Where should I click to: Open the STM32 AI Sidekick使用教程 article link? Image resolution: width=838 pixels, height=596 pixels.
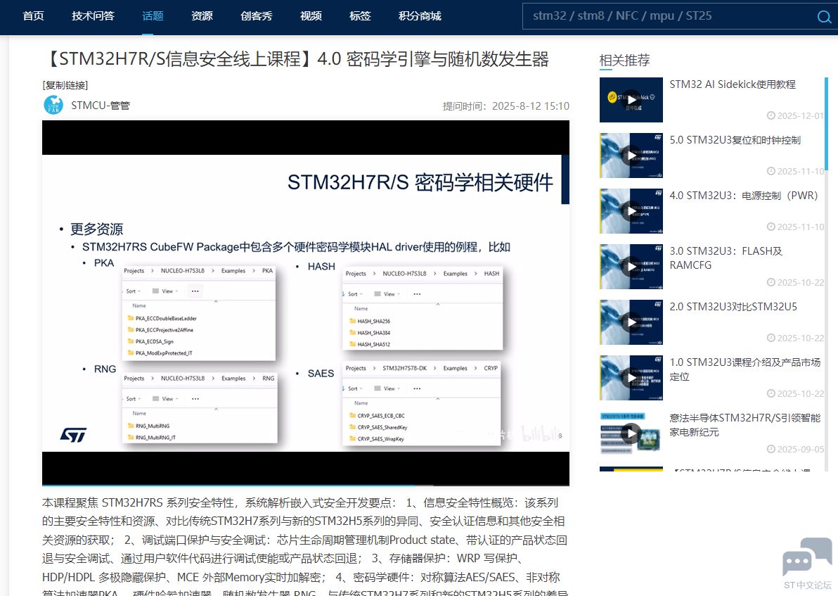click(x=732, y=84)
